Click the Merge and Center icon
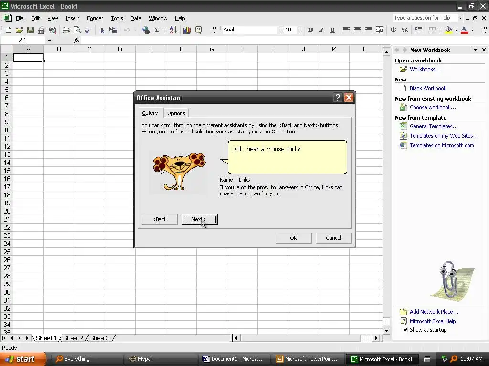 click(x=380, y=30)
